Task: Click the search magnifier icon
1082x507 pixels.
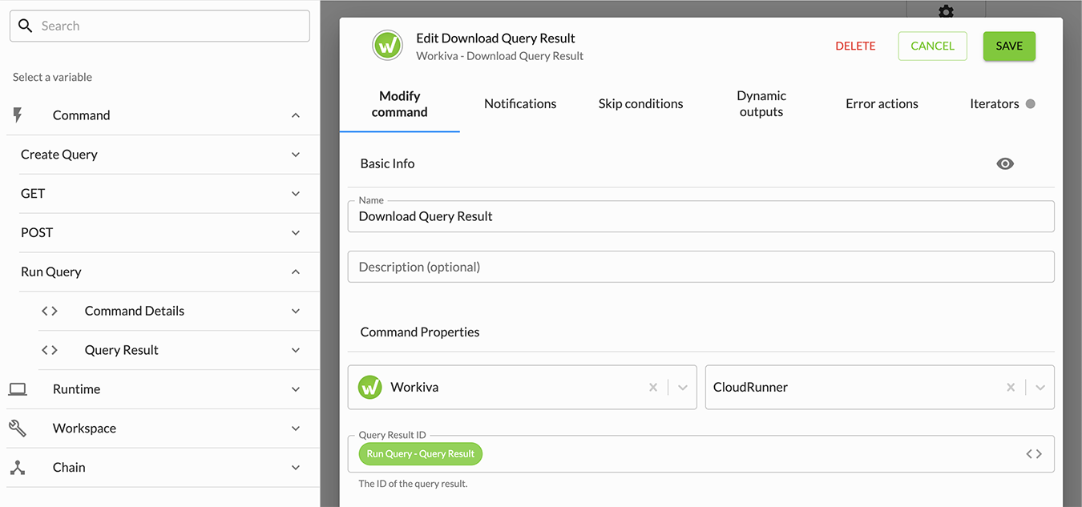Action: point(25,26)
